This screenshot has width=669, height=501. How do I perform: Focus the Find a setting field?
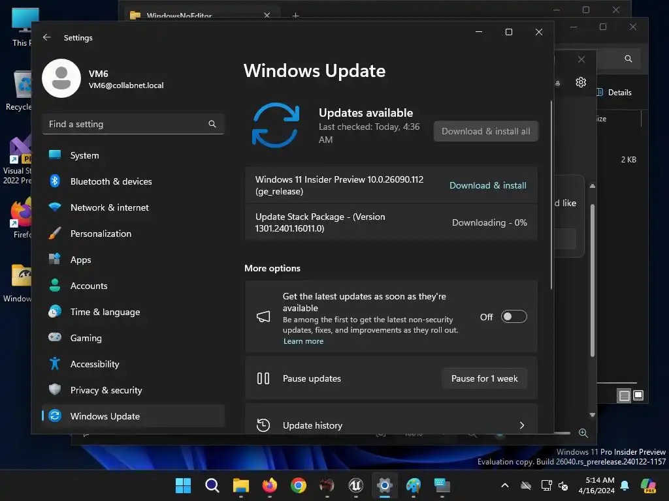(133, 124)
